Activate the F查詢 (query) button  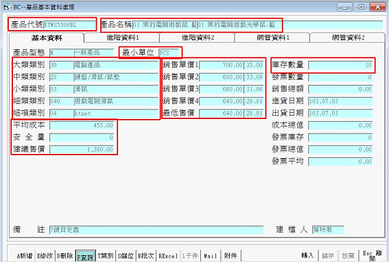[85, 256]
